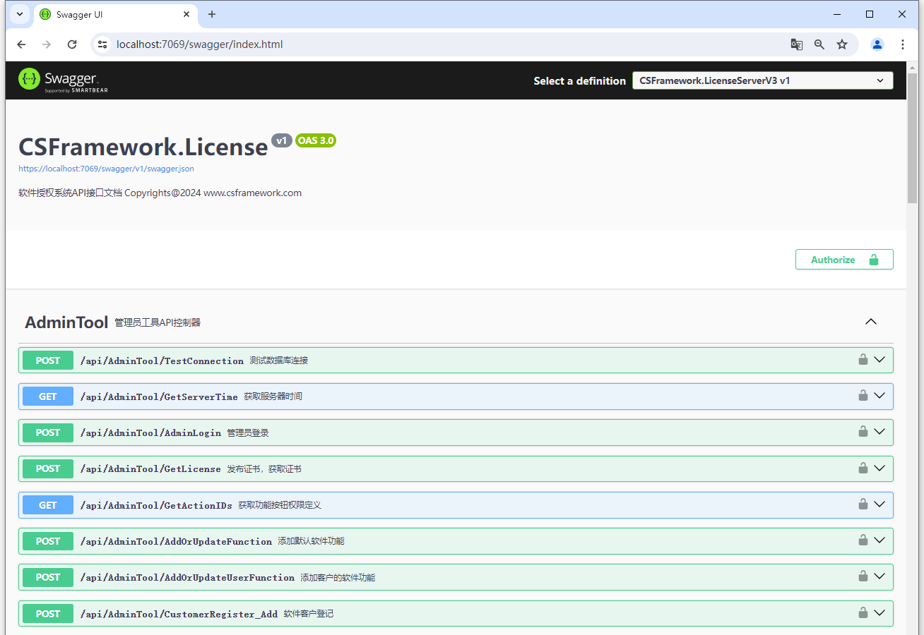The width and height of the screenshot is (924, 635).
Task: Click POST badge of AddOrUpdateUserFunction
Action: 48,577
